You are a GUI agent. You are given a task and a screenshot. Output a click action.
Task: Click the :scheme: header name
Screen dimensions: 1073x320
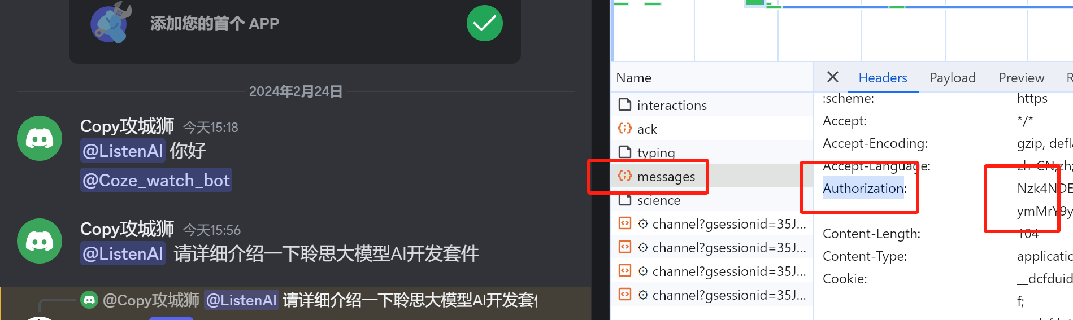(x=848, y=99)
